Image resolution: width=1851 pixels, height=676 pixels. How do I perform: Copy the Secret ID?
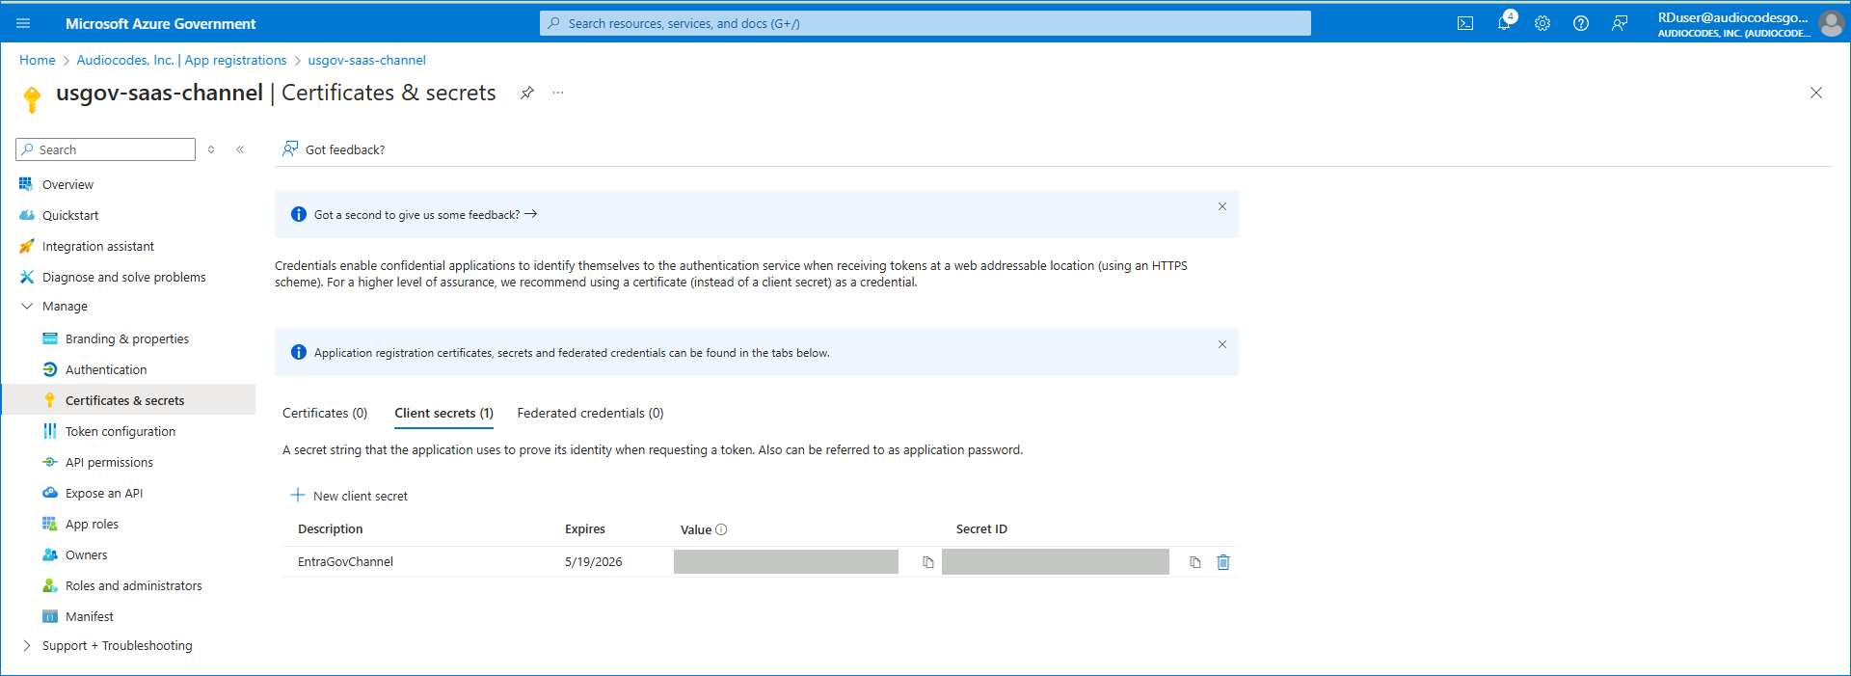tap(1195, 562)
